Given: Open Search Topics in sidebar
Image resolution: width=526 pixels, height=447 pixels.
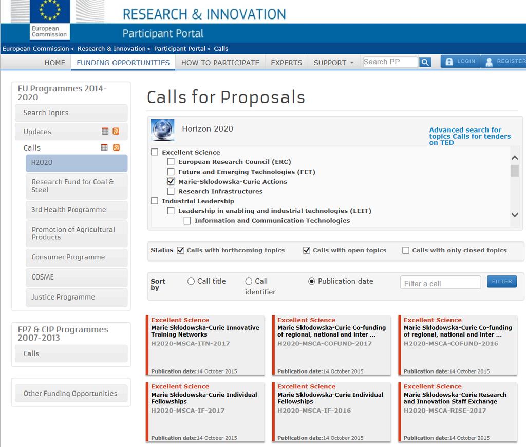Looking at the screenshot, I should tap(71, 113).
